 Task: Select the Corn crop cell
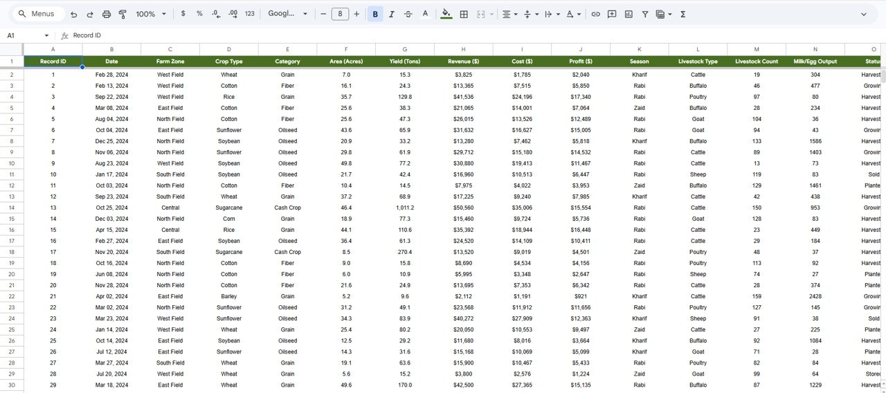tap(229, 219)
